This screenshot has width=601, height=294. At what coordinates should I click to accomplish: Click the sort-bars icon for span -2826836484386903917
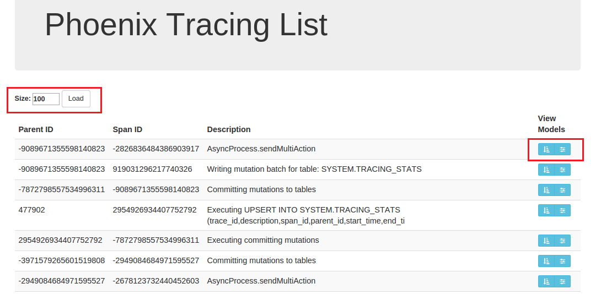click(546, 149)
